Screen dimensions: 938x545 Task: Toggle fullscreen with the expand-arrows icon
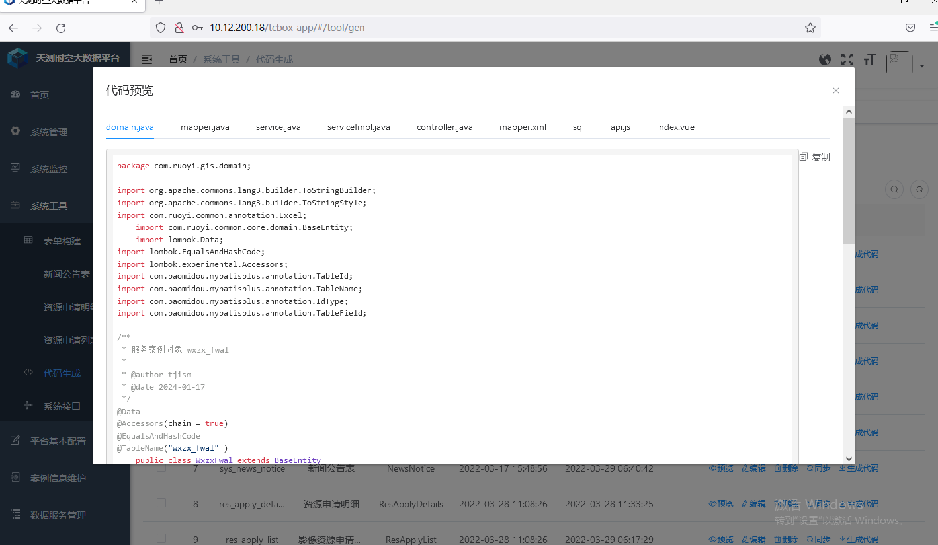click(x=847, y=59)
